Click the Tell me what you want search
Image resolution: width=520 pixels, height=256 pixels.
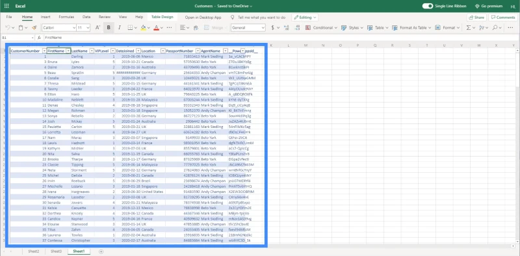coord(261,18)
